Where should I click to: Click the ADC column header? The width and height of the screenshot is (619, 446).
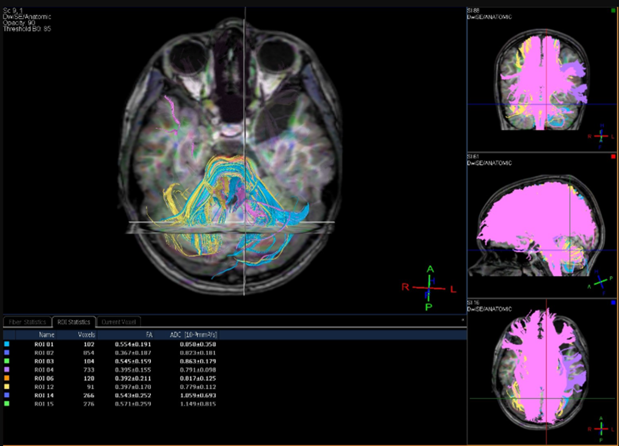pyautogui.click(x=194, y=335)
